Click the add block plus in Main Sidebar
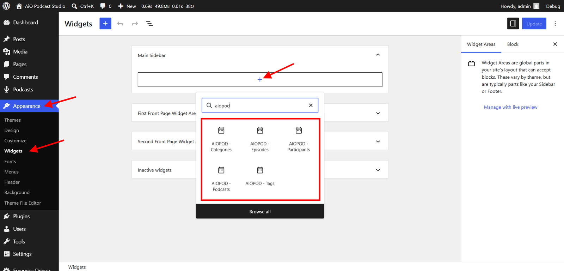The height and width of the screenshot is (271, 564). (x=260, y=80)
